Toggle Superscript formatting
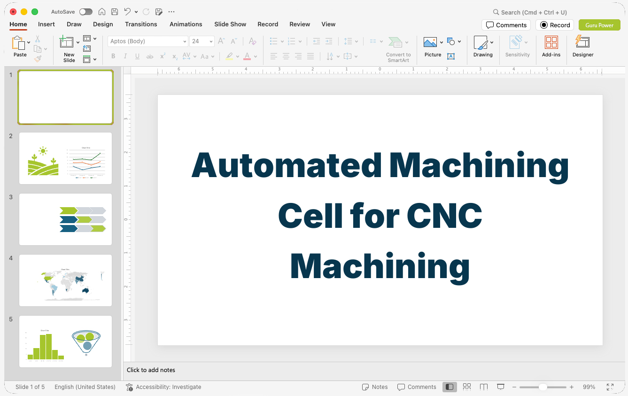The width and height of the screenshot is (628, 396). click(x=163, y=56)
